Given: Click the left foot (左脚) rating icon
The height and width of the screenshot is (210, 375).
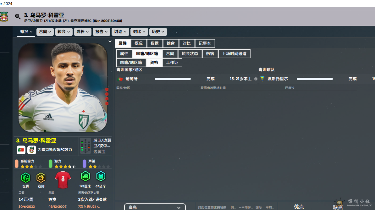Looking at the screenshot, I should click(25, 178).
